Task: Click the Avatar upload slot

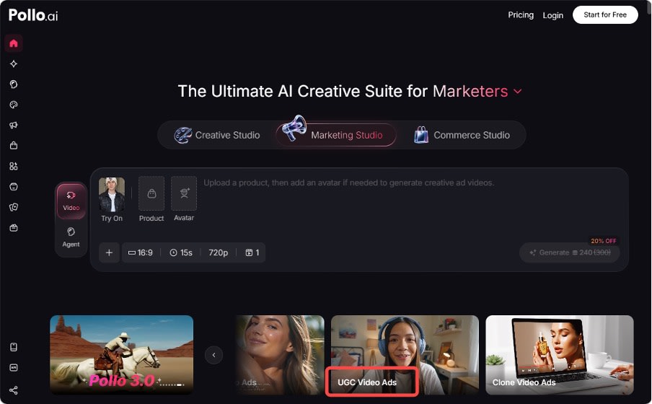Action: (184, 193)
